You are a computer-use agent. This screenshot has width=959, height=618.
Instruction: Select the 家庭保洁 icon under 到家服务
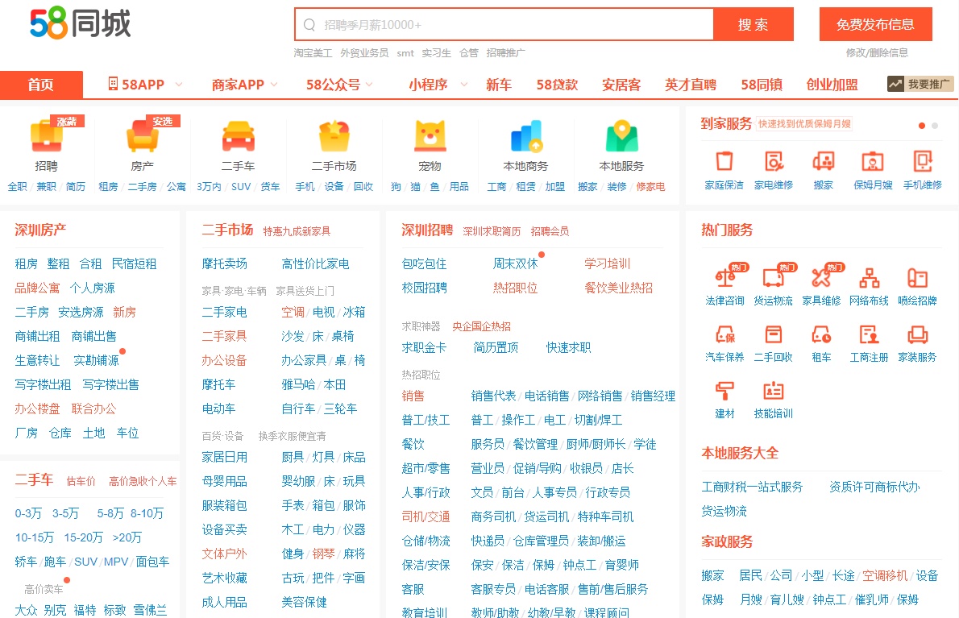tap(724, 161)
